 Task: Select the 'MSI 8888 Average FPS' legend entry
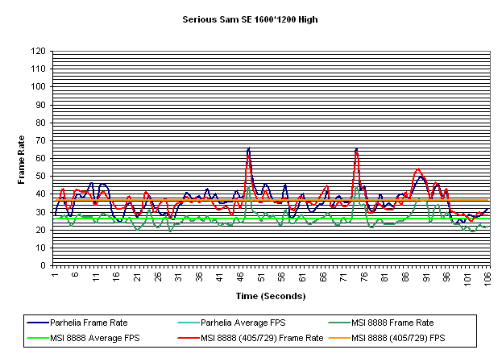click(x=90, y=338)
